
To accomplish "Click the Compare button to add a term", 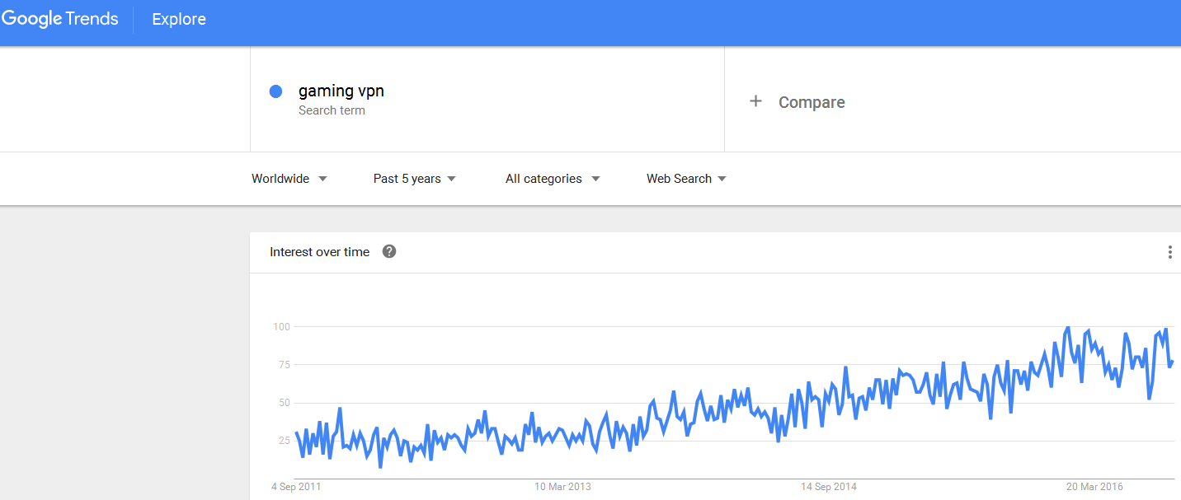I will pyautogui.click(x=797, y=102).
